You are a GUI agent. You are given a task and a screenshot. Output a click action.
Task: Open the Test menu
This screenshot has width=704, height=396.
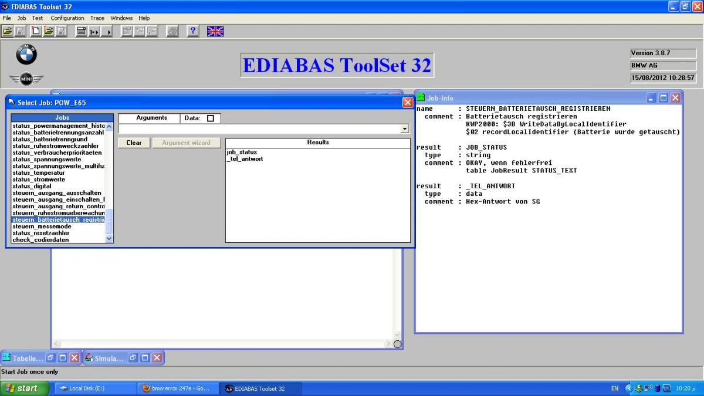coord(38,18)
